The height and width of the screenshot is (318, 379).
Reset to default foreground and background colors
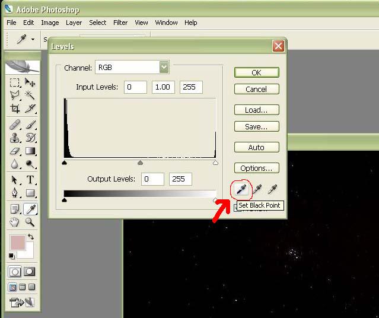[x=11, y=256]
